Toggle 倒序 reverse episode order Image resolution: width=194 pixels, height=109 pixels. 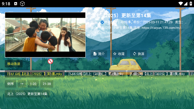(x=10, y=84)
